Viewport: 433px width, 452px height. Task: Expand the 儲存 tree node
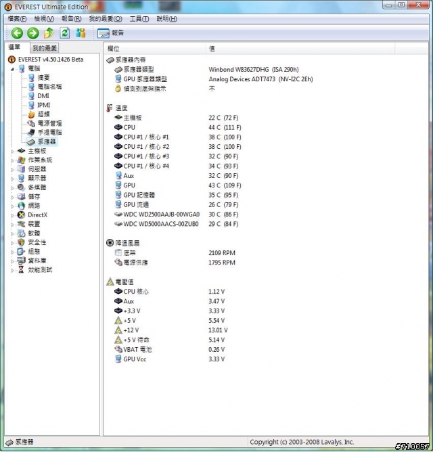click(12, 197)
